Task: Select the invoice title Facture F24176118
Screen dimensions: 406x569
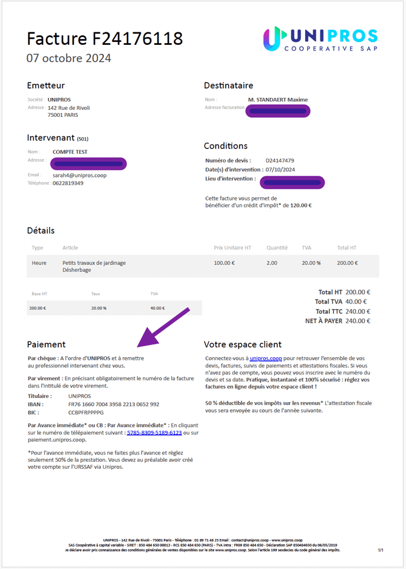Action: pyautogui.click(x=104, y=38)
